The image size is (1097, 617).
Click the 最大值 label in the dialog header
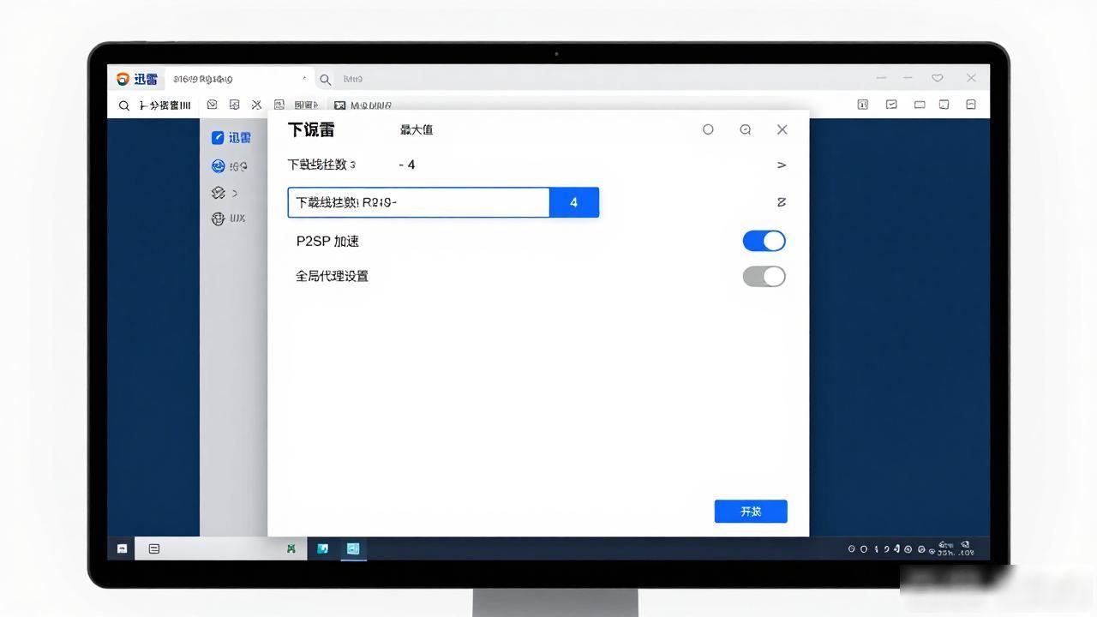pyautogui.click(x=417, y=129)
